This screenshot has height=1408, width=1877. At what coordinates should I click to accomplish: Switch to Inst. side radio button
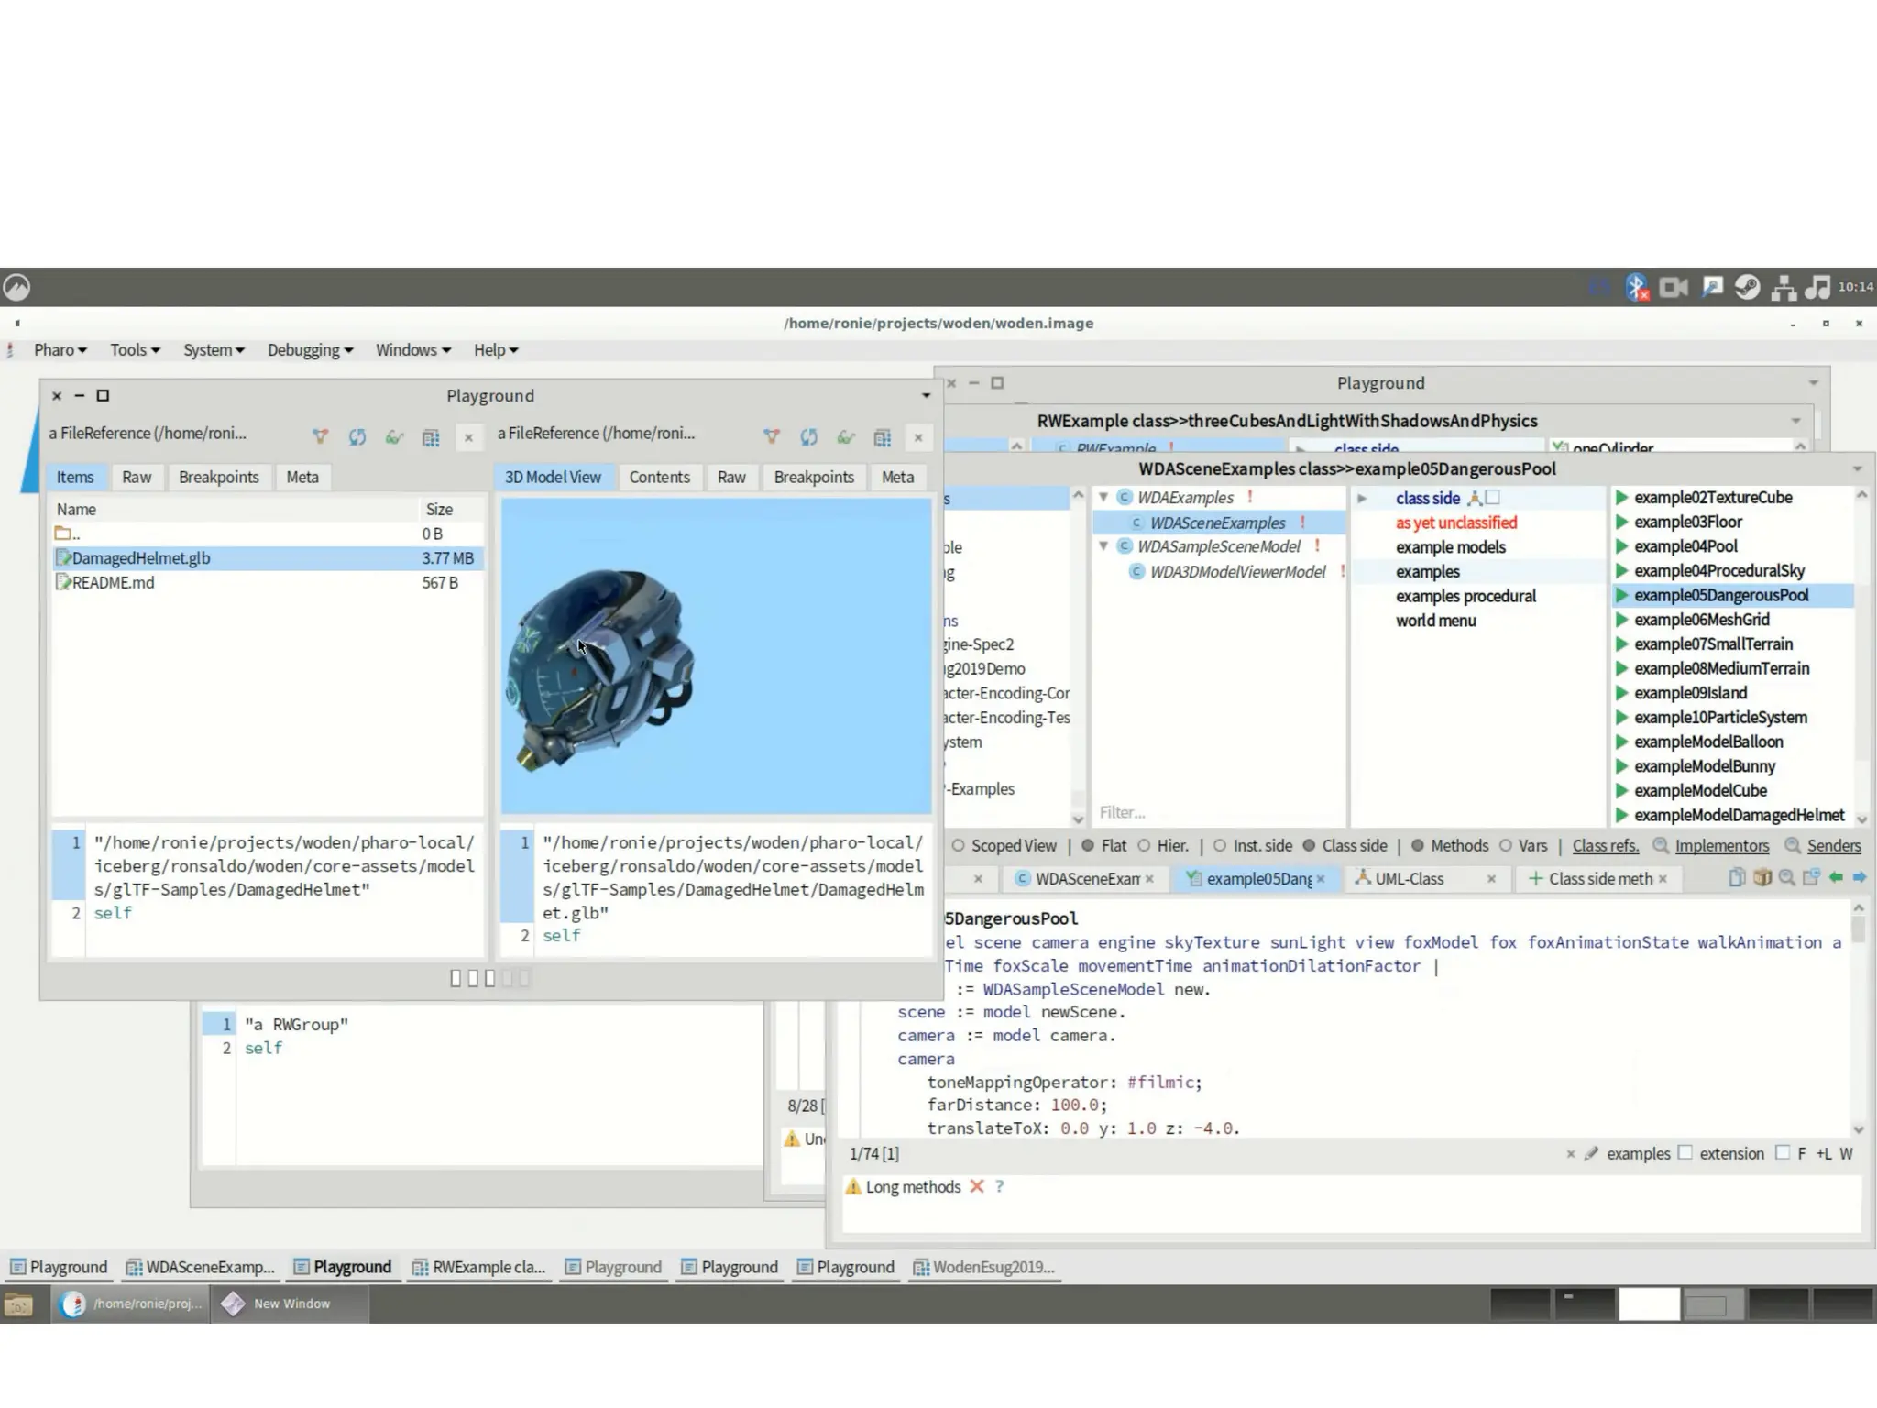click(1220, 846)
